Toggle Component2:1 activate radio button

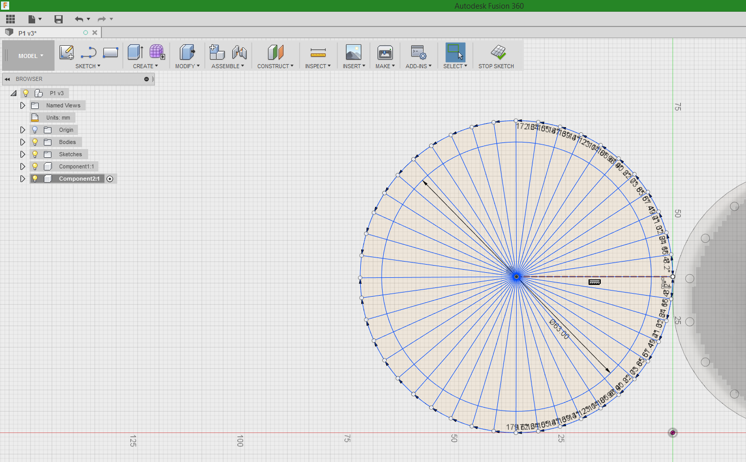pyautogui.click(x=110, y=179)
